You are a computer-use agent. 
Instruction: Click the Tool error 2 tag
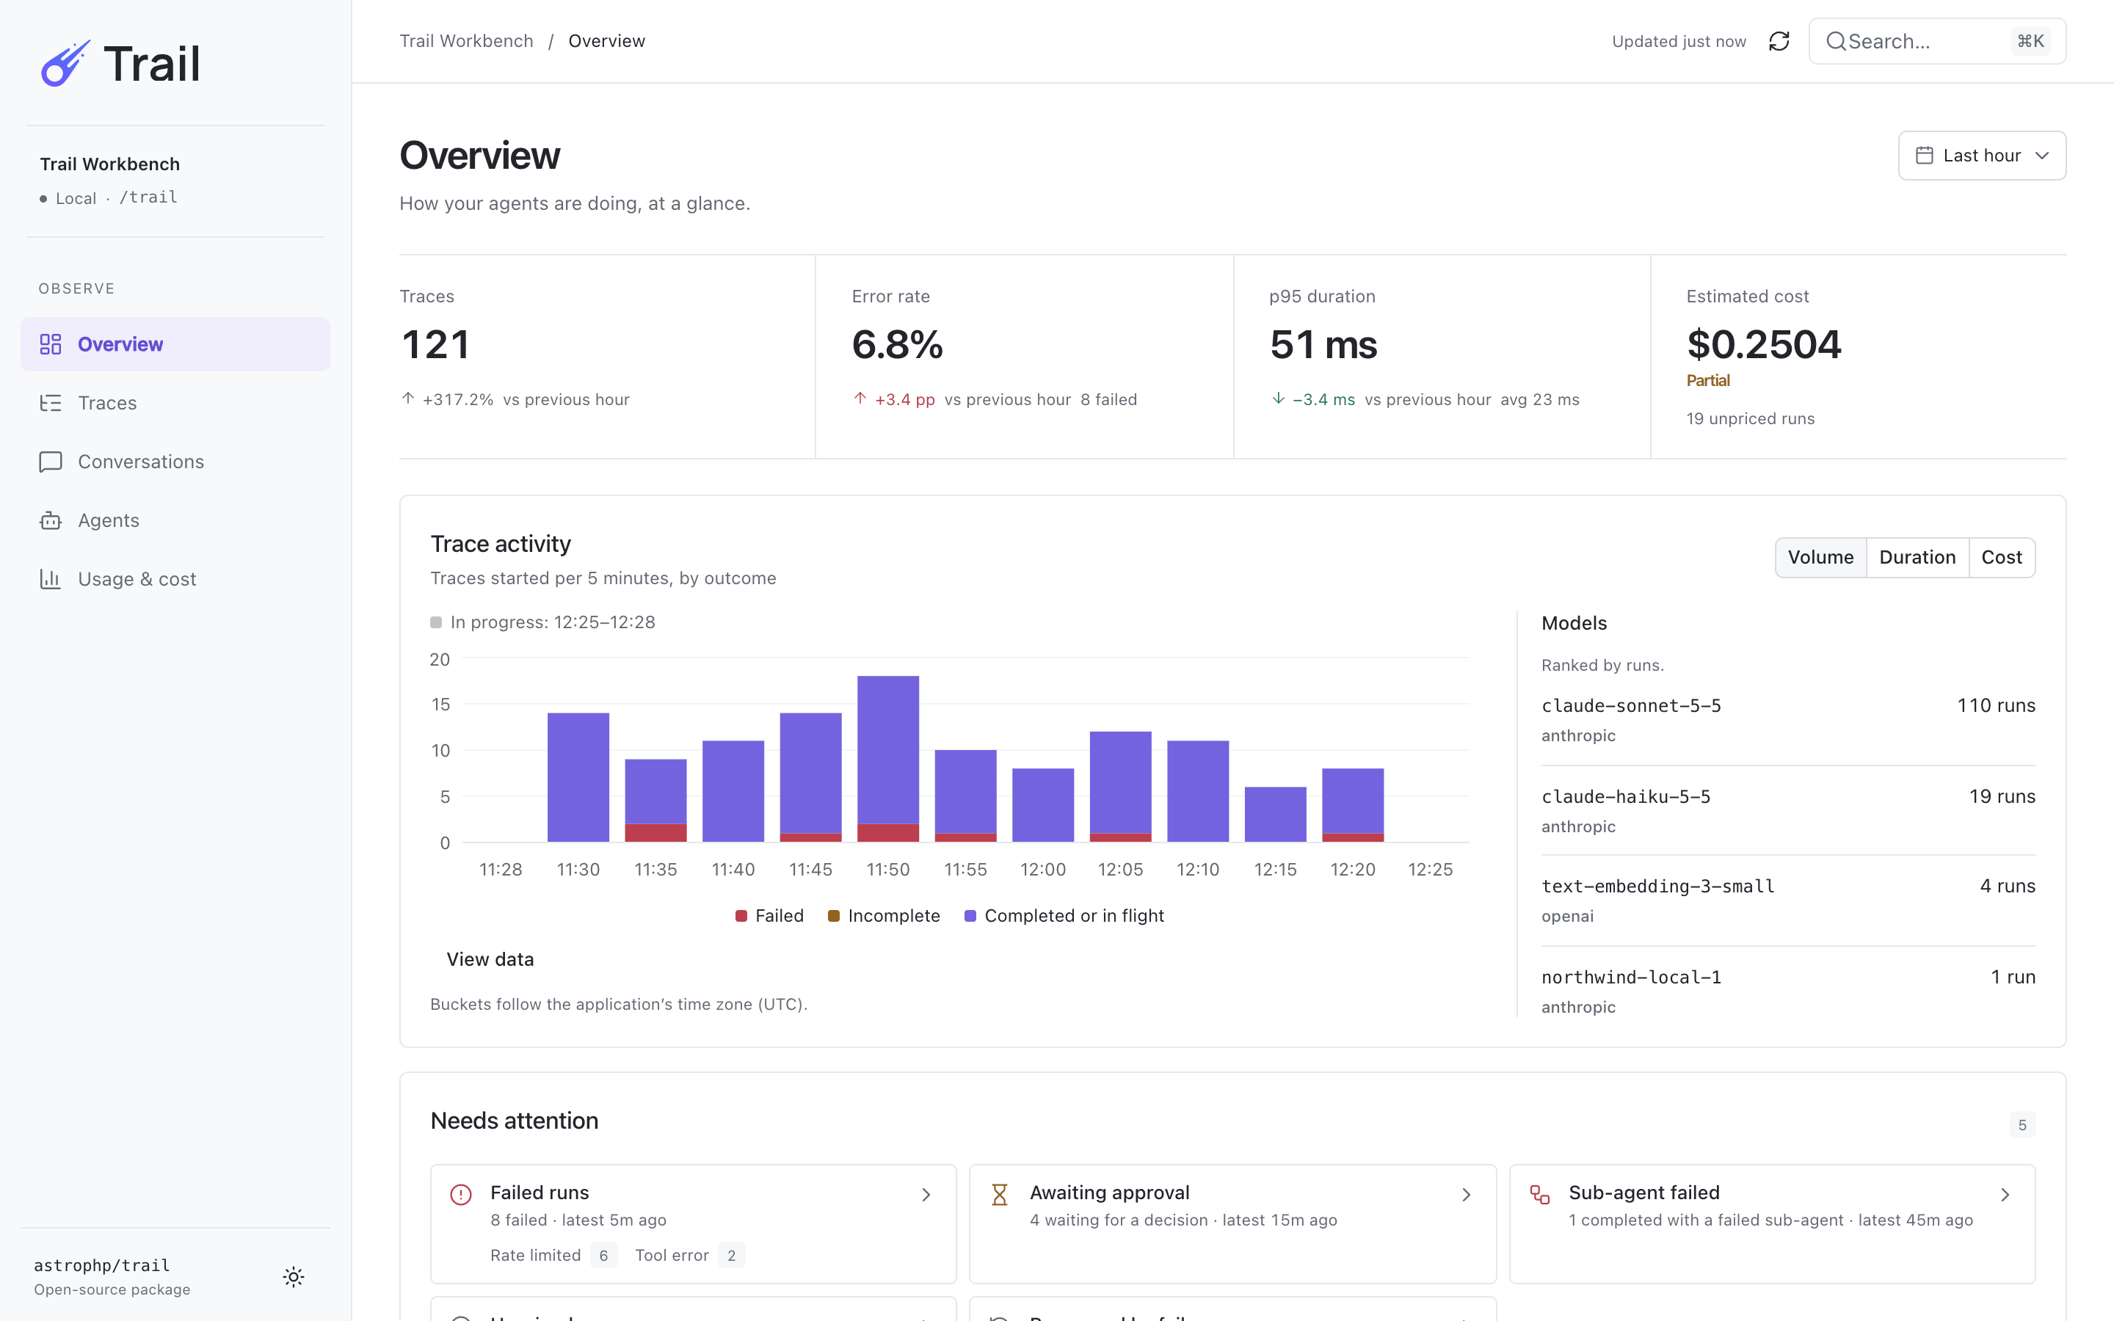pyautogui.click(x=689, y=1256)
